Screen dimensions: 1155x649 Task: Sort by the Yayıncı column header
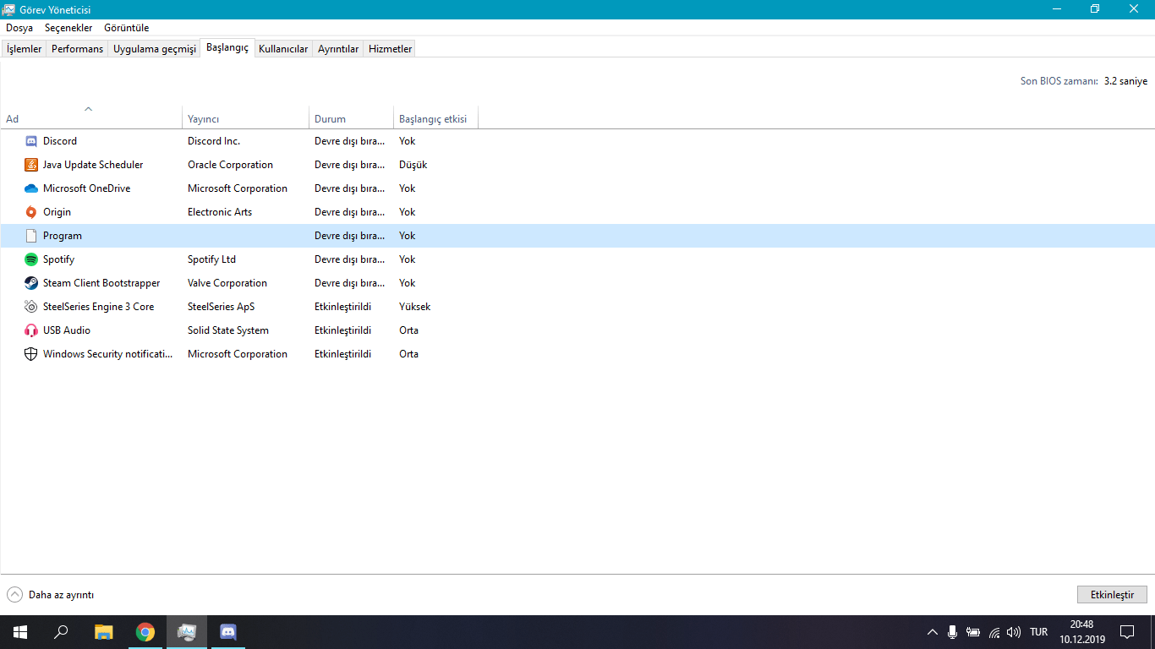coord(246,118)
